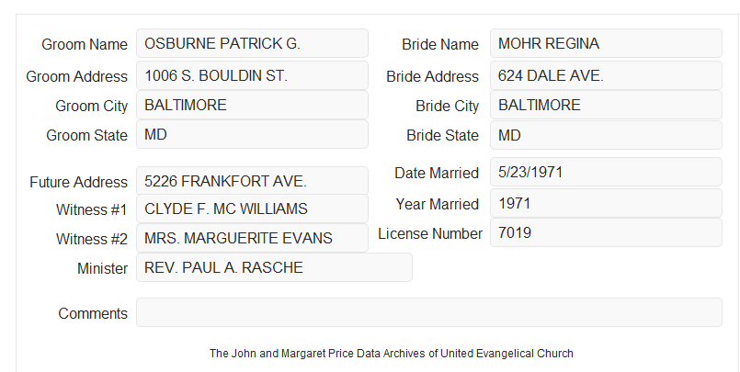The image size is (740, 372).
Task: Select the License Number field
Action: pos(606,232)
